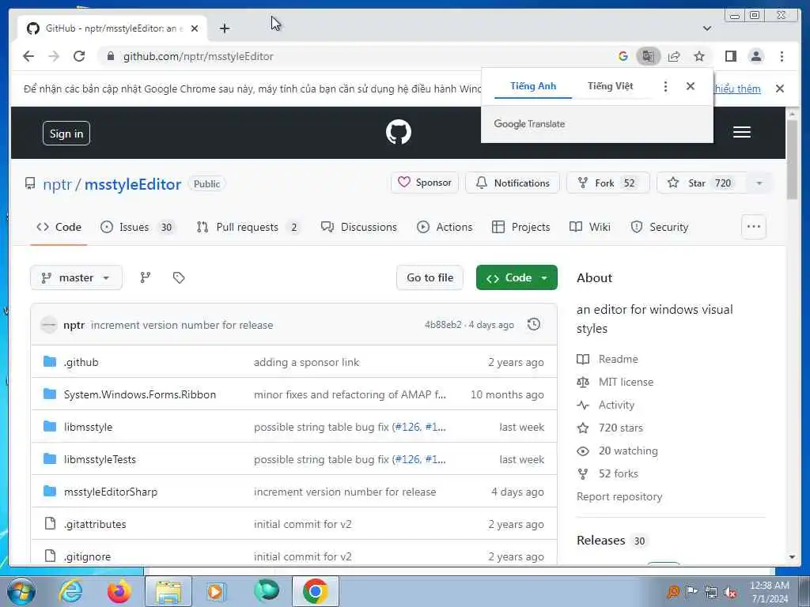Click the site lock icon in address bar
This screenshot has height=607, width=810.
(110, 56)
